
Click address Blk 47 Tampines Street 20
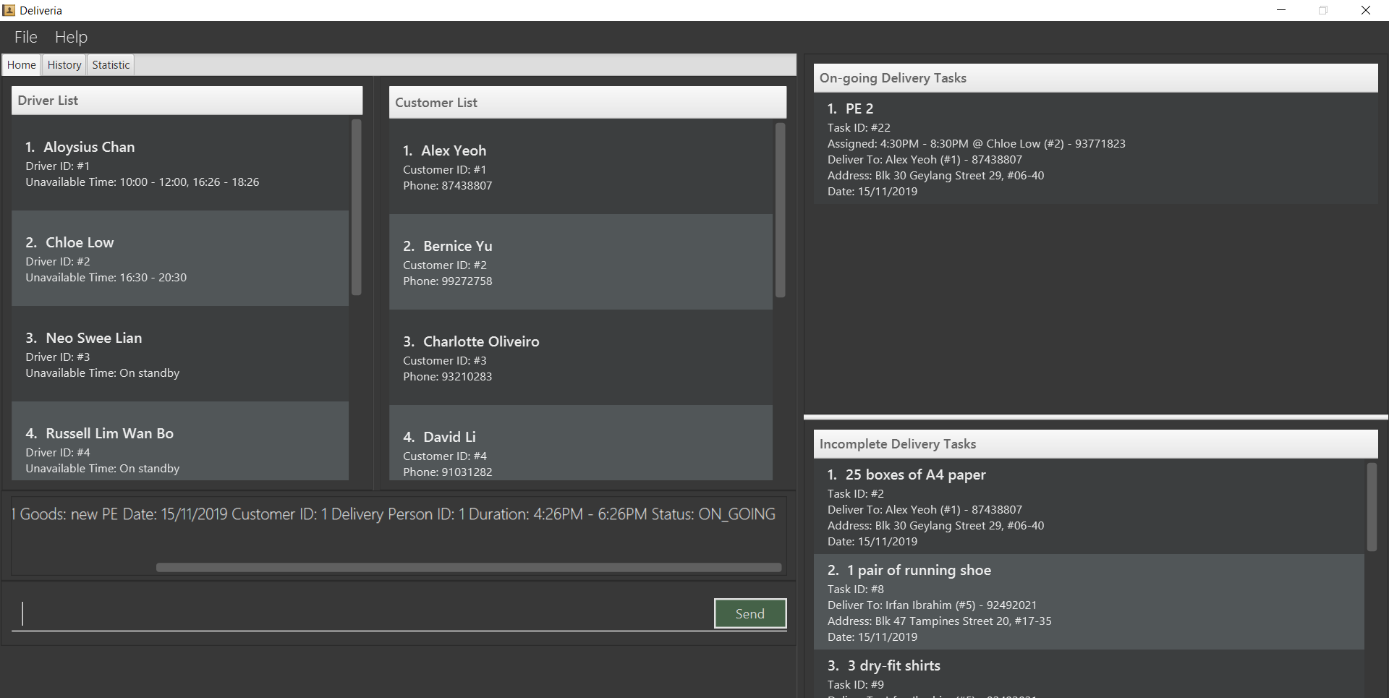click(x=940, y=621)
